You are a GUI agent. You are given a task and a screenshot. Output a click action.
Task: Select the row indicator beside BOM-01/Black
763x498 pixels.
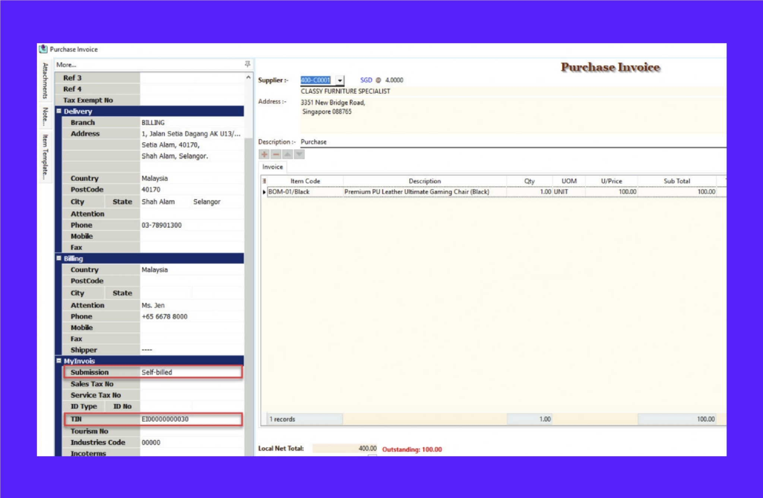265,192
